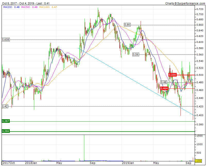
Task: Click the x10K volume scale badge
Action: pos(198,161)
